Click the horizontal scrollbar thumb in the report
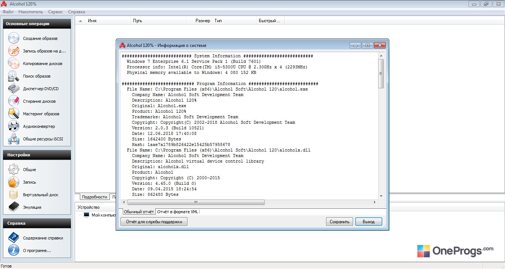The image size is (505, 269). [x=196, y=202]
